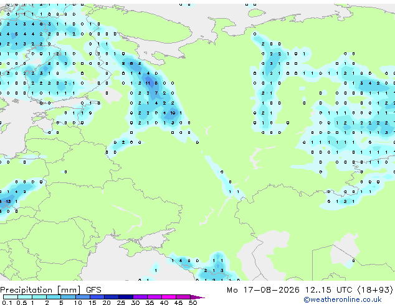This screenshot has height=305, width=395.
Task: Click the '11' precipitation value on the map
Action: (148, 83)
